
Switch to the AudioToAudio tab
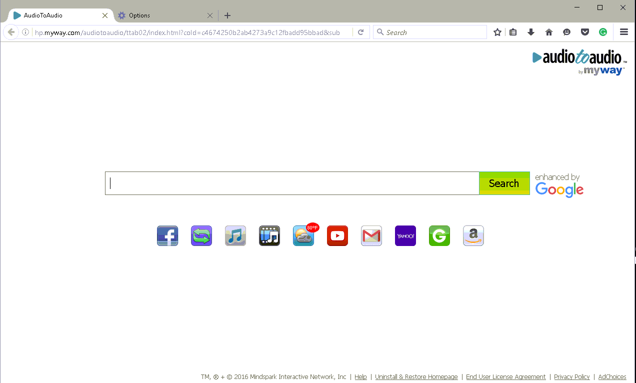pos(60,15)
